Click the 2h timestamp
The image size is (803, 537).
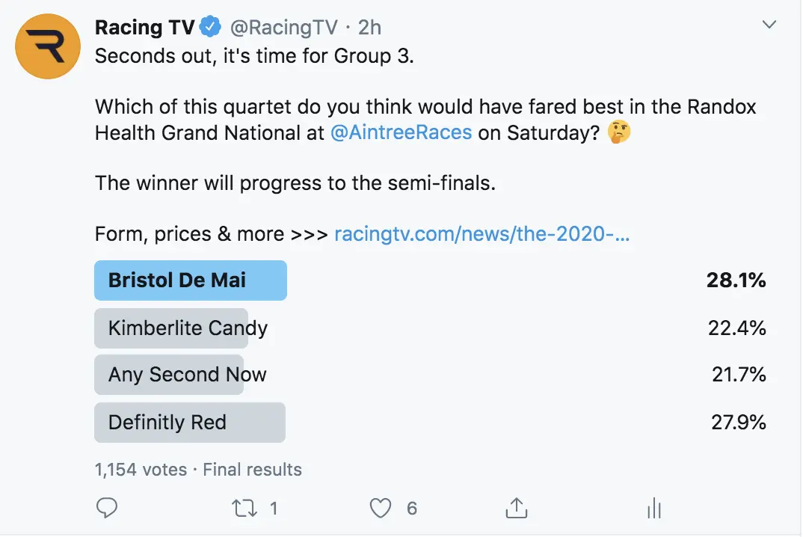(x=369, y=28)
